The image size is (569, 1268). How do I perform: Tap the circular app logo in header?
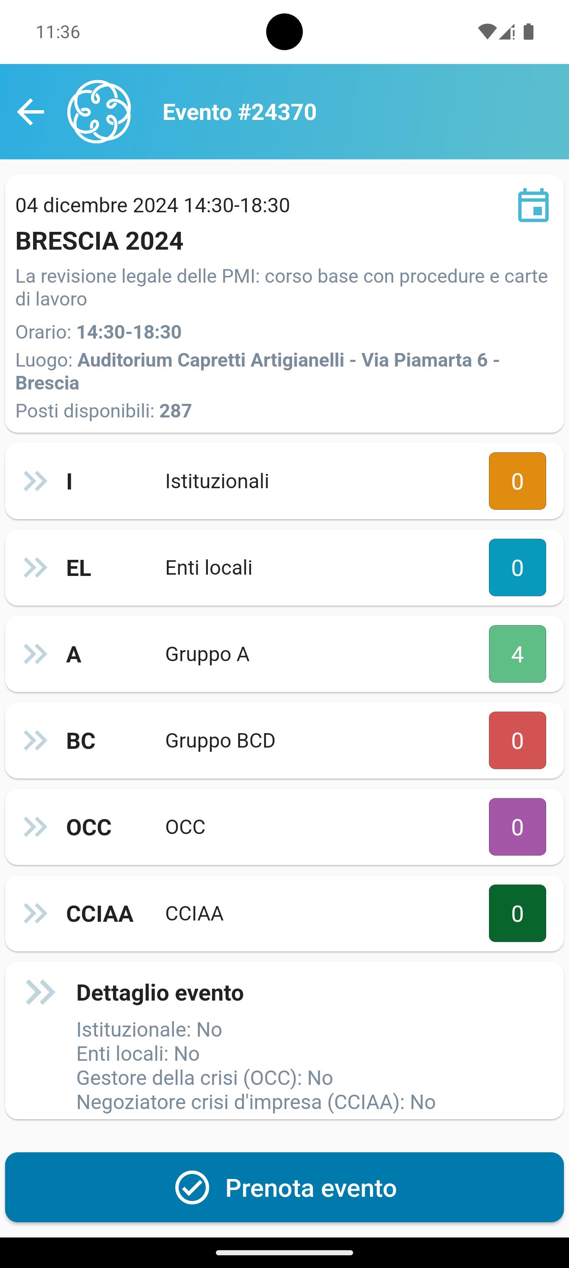(99, 112)
